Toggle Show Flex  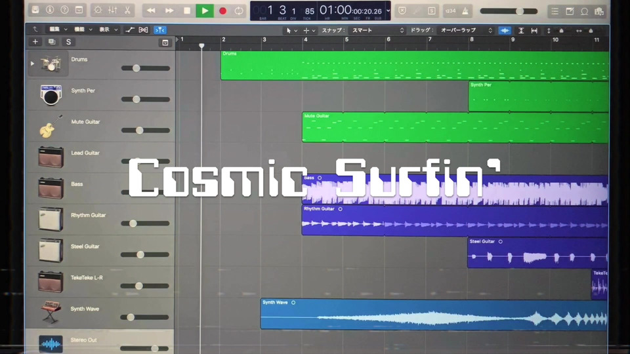click(144, 29)
